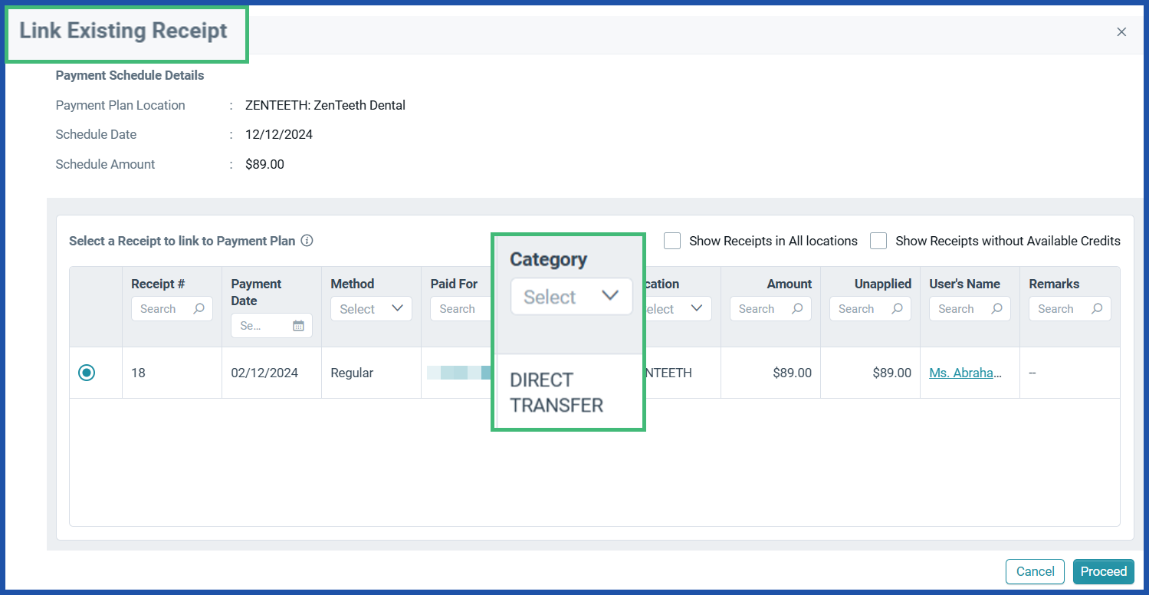Open the Ms. Abraha user profile link
The width and height of the screenshot is (1149, 595).
pyautogui.click(x=967, y=373)
